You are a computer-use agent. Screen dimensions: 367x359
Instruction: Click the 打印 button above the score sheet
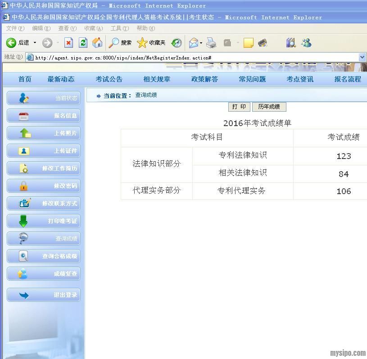[x=239, y=107]
